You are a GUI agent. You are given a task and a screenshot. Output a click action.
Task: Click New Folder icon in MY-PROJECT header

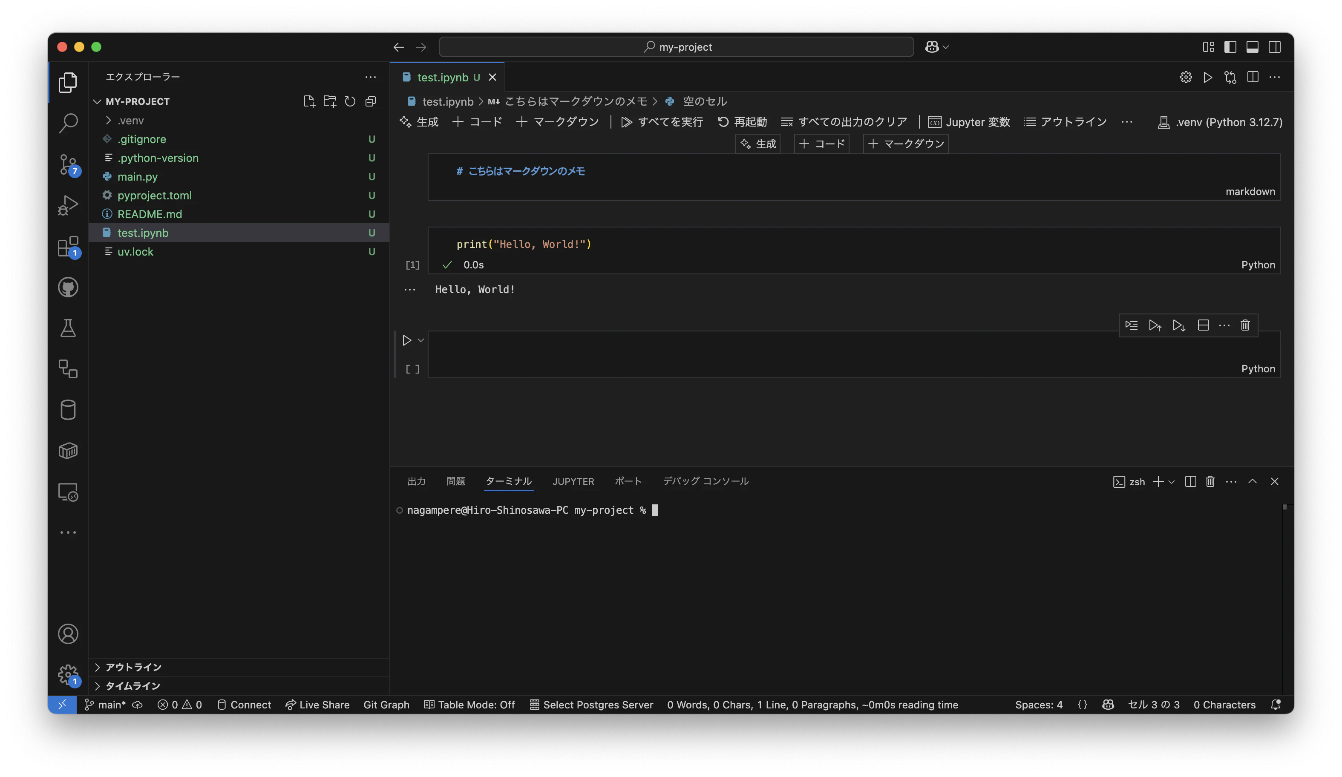pyautogui.click(x=330, y=101)
